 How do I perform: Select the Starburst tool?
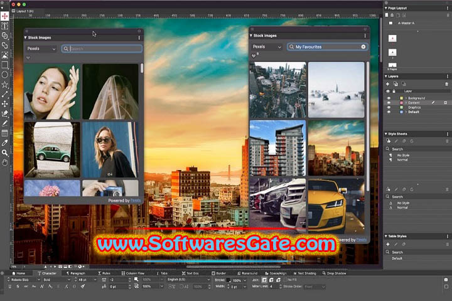tap(4, 85)
